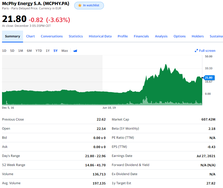Screen dimensions: 223x188
Task: Click the McPhy Energy S.A. (MCPHY.PA) title
Action: (35, 4)
